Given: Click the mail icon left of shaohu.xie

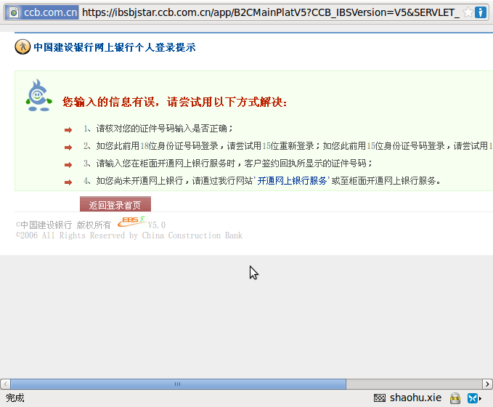Looking at the screenshot, I should pyautogui.click(x=380, y=398).
